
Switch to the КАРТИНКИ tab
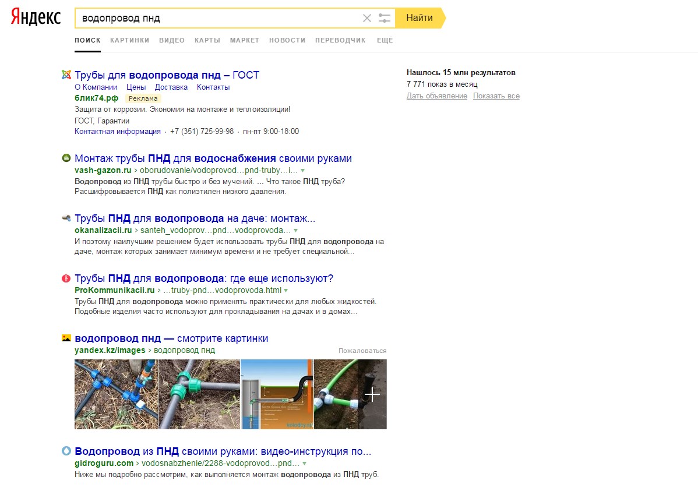click(129, 40)
